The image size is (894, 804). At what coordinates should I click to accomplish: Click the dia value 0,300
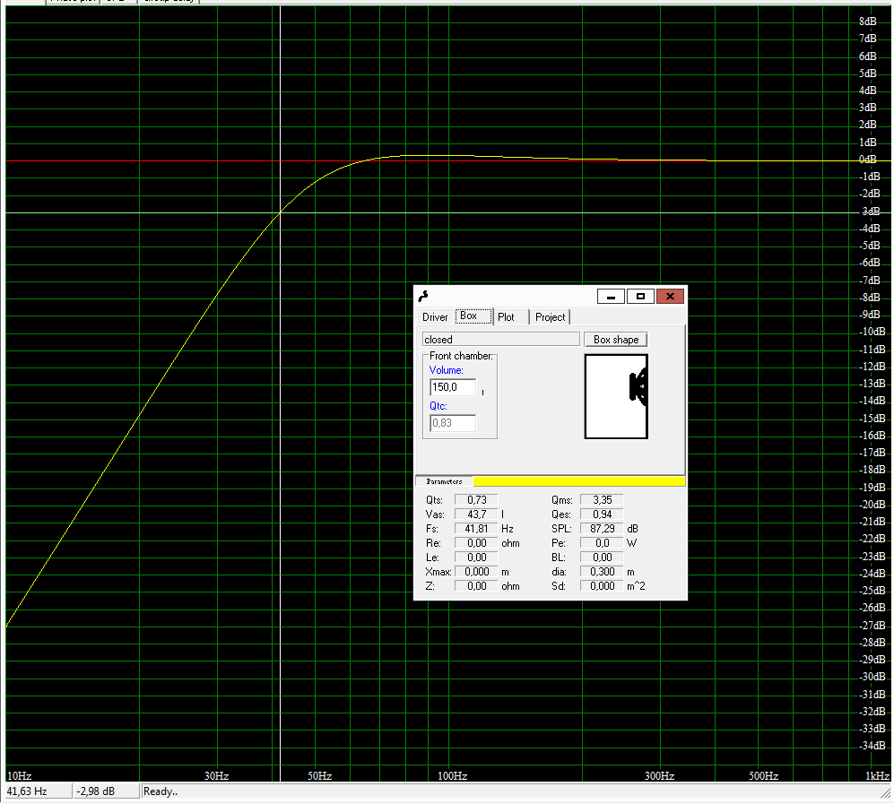point(602,572)
